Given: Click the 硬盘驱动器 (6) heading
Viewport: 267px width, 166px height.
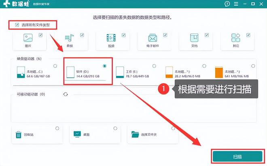Looking at the screenshot, I should point(29,59).
